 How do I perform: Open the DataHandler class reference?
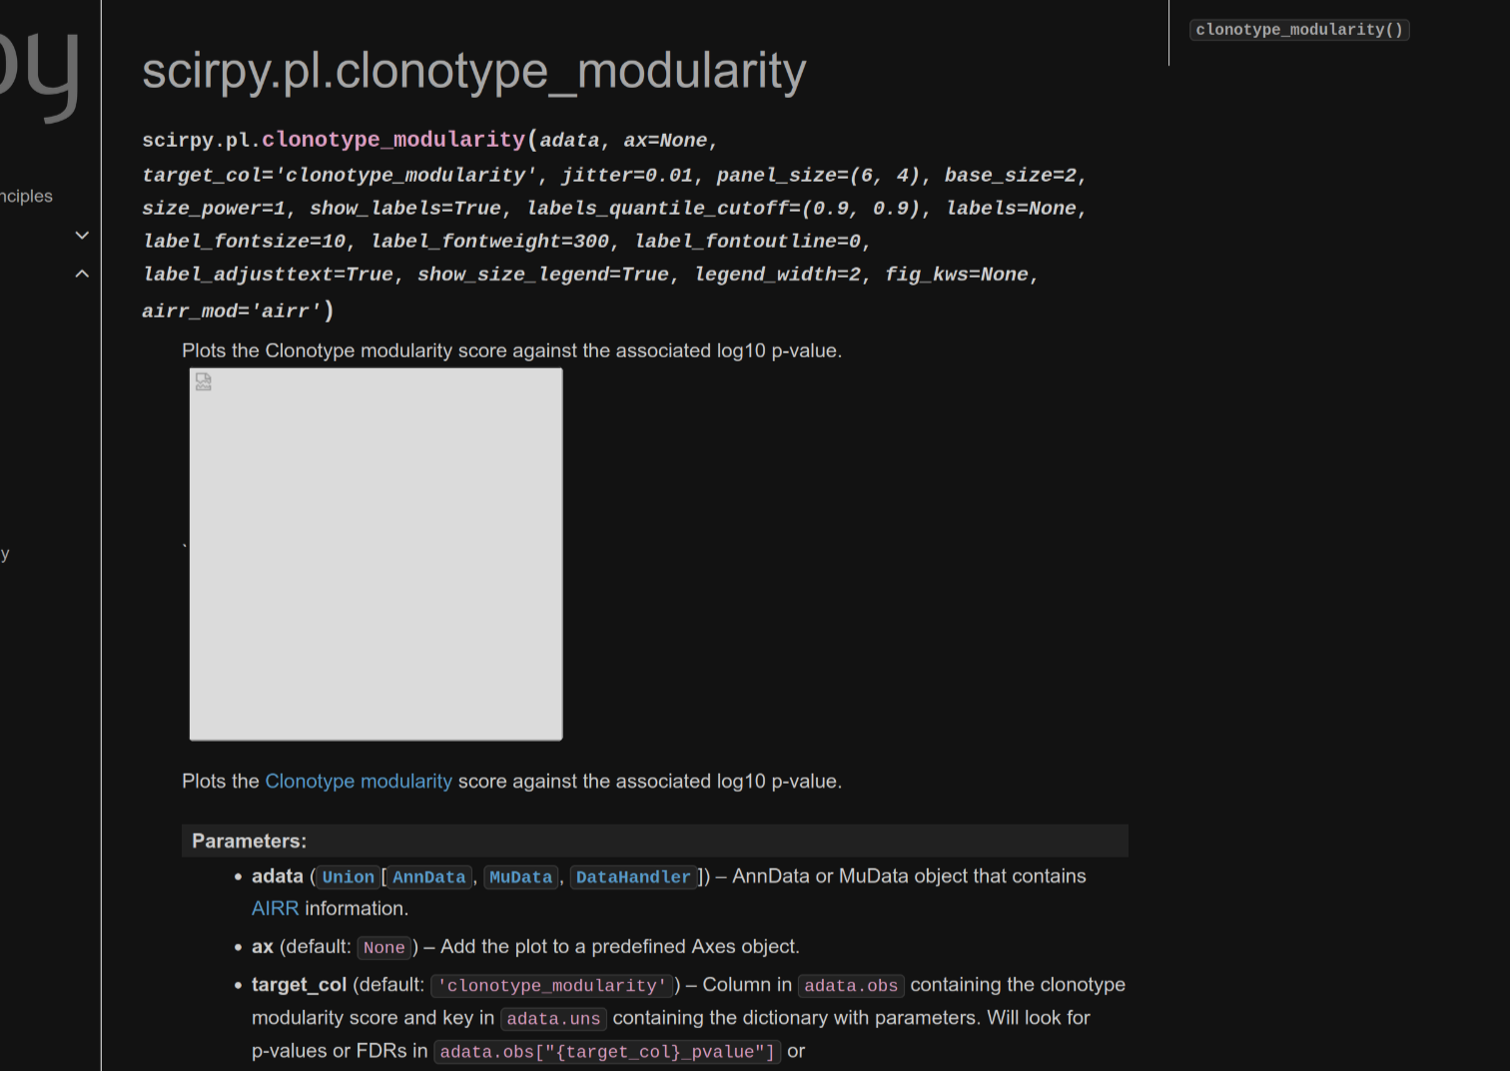[x=633, y=876]
